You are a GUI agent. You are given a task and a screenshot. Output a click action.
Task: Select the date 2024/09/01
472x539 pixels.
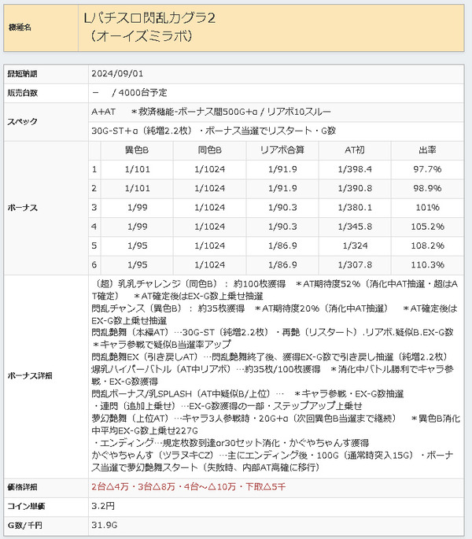117,73
